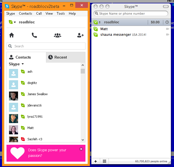
Task: Click the heart icon in pink banner
Action: click(17, 153)
